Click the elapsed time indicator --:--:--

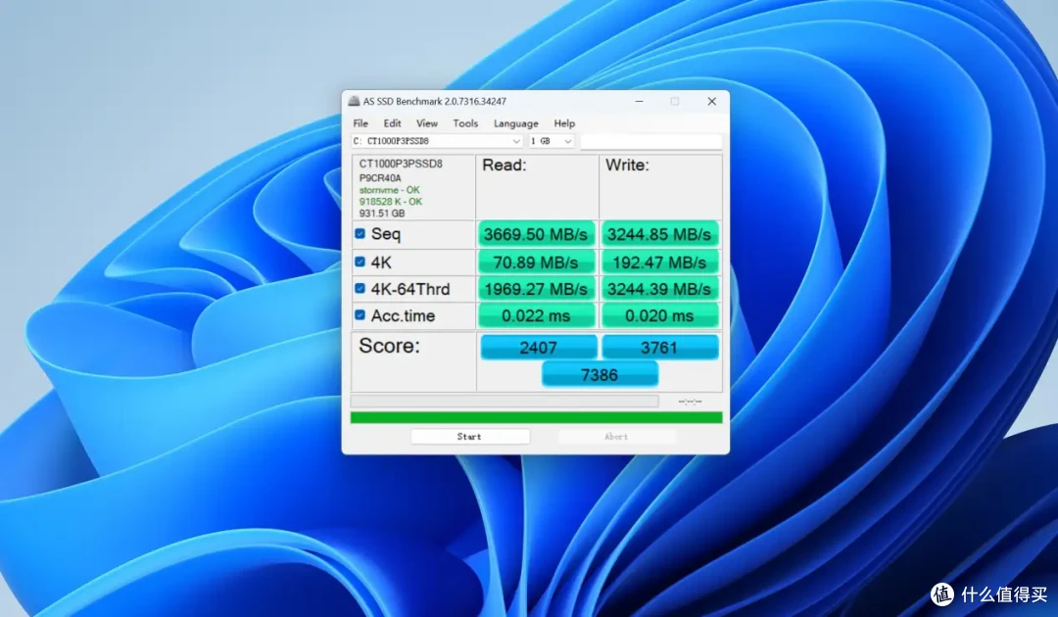pyautogui.click(x=691, y=402)
